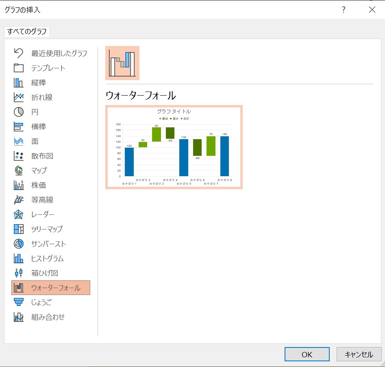Click the waterfall icon in the chart list
Screen dimensions: 385x367
tap(19, 288)
